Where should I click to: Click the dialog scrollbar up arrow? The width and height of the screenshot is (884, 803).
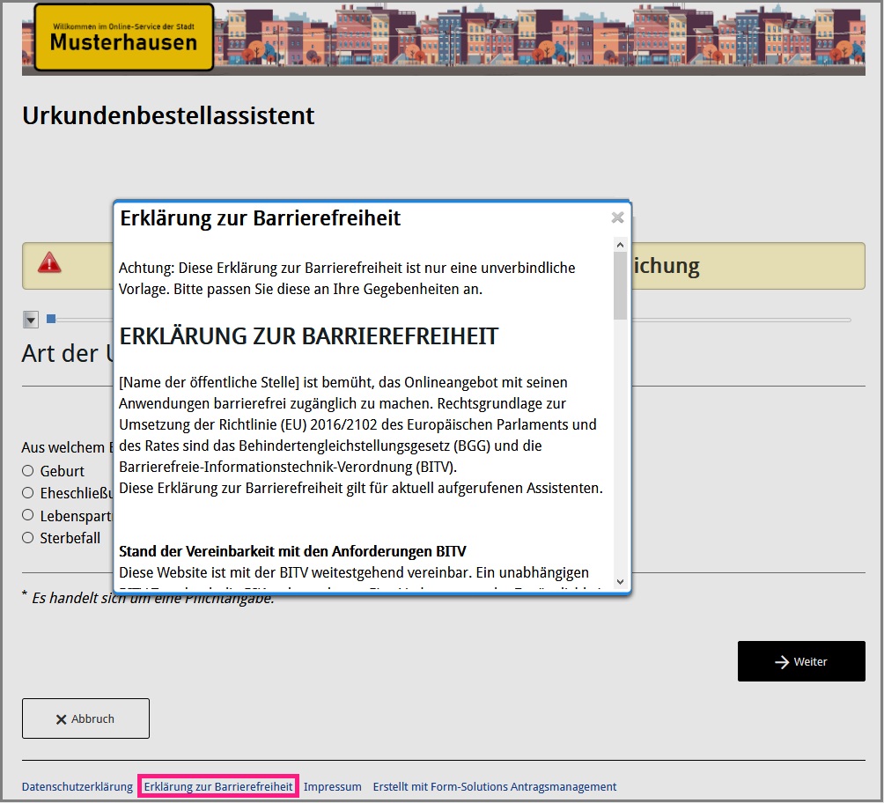[x=620, y=246]
